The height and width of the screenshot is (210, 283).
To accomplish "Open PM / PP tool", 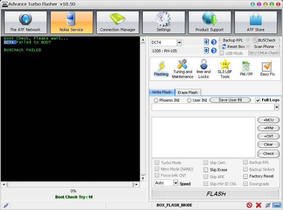I will coord(246,69).
